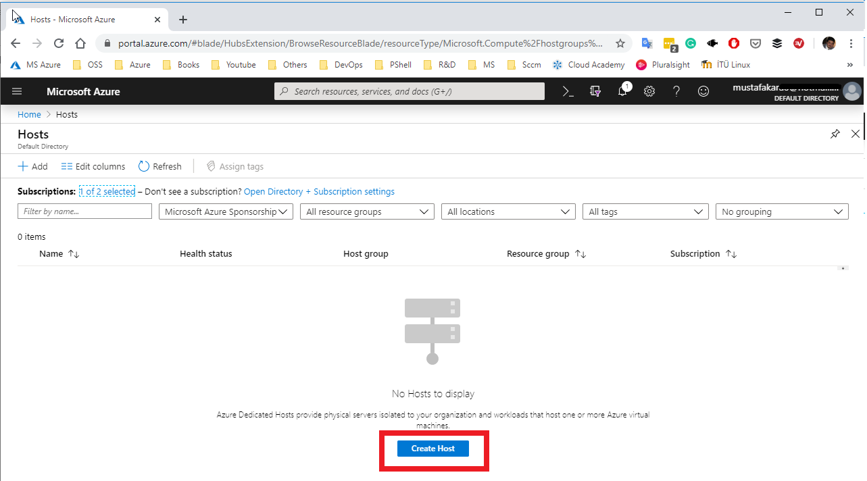Expand the No grouping dropdown
Screen dimensions: 867x481
(x=782, y=211)
